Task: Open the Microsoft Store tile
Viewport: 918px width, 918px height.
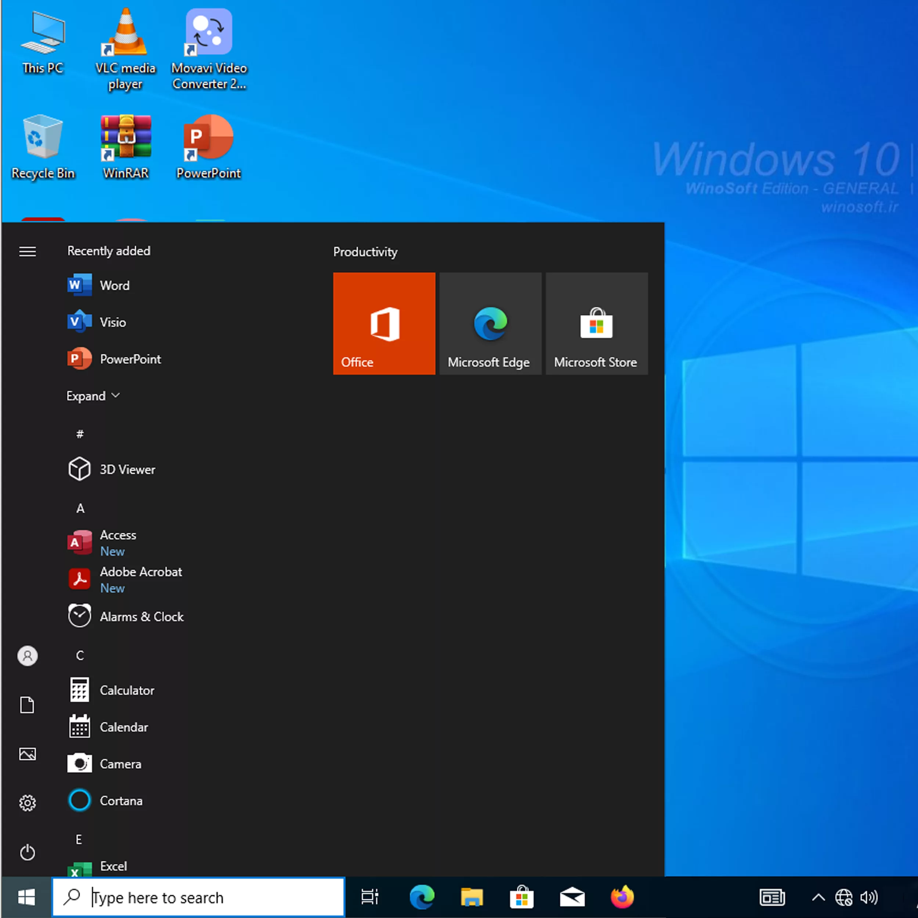Action: [596, 323]
